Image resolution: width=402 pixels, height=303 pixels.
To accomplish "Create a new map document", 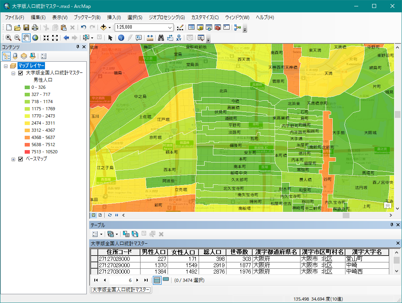I will click(x=9, y=27).
